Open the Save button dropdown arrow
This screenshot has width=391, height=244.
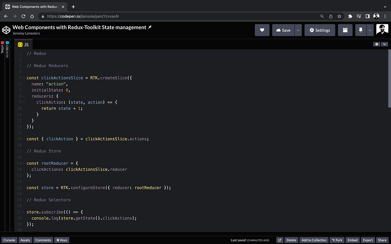tap(297, 30)
